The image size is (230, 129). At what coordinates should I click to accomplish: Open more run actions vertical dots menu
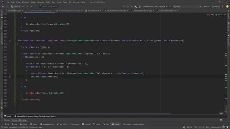point(223,6)
